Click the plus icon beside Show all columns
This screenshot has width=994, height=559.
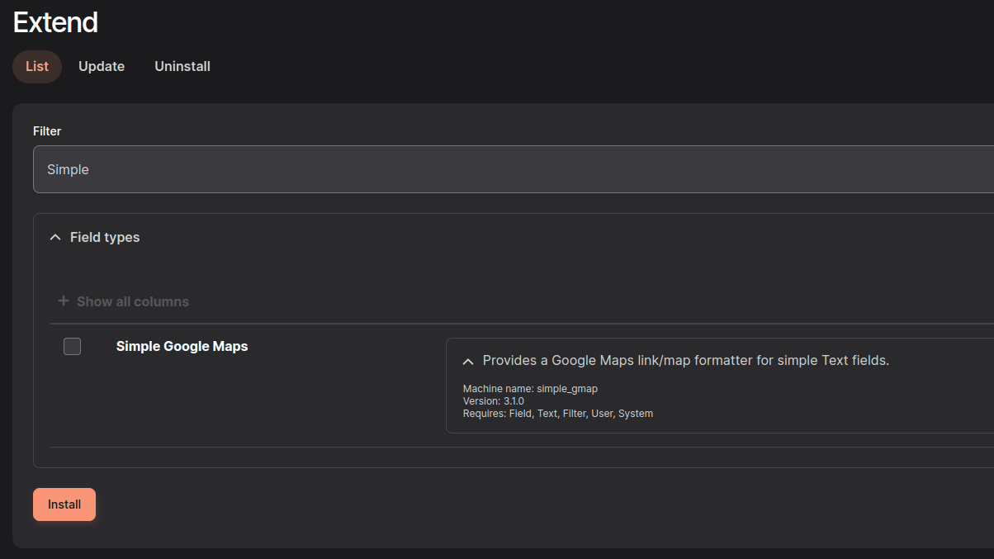click(x=64, y=301)
